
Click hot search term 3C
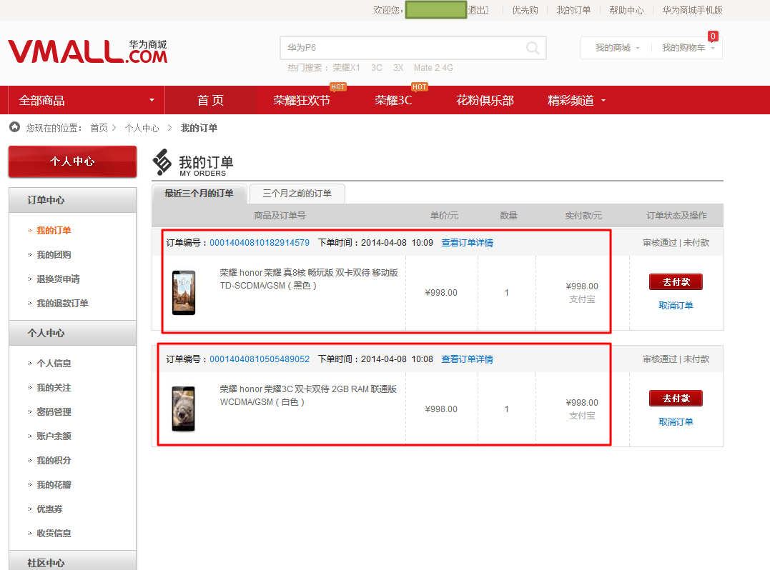(377, 68)
